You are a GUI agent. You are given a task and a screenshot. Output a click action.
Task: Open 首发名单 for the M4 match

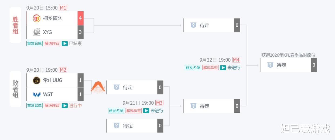(193, 68)
